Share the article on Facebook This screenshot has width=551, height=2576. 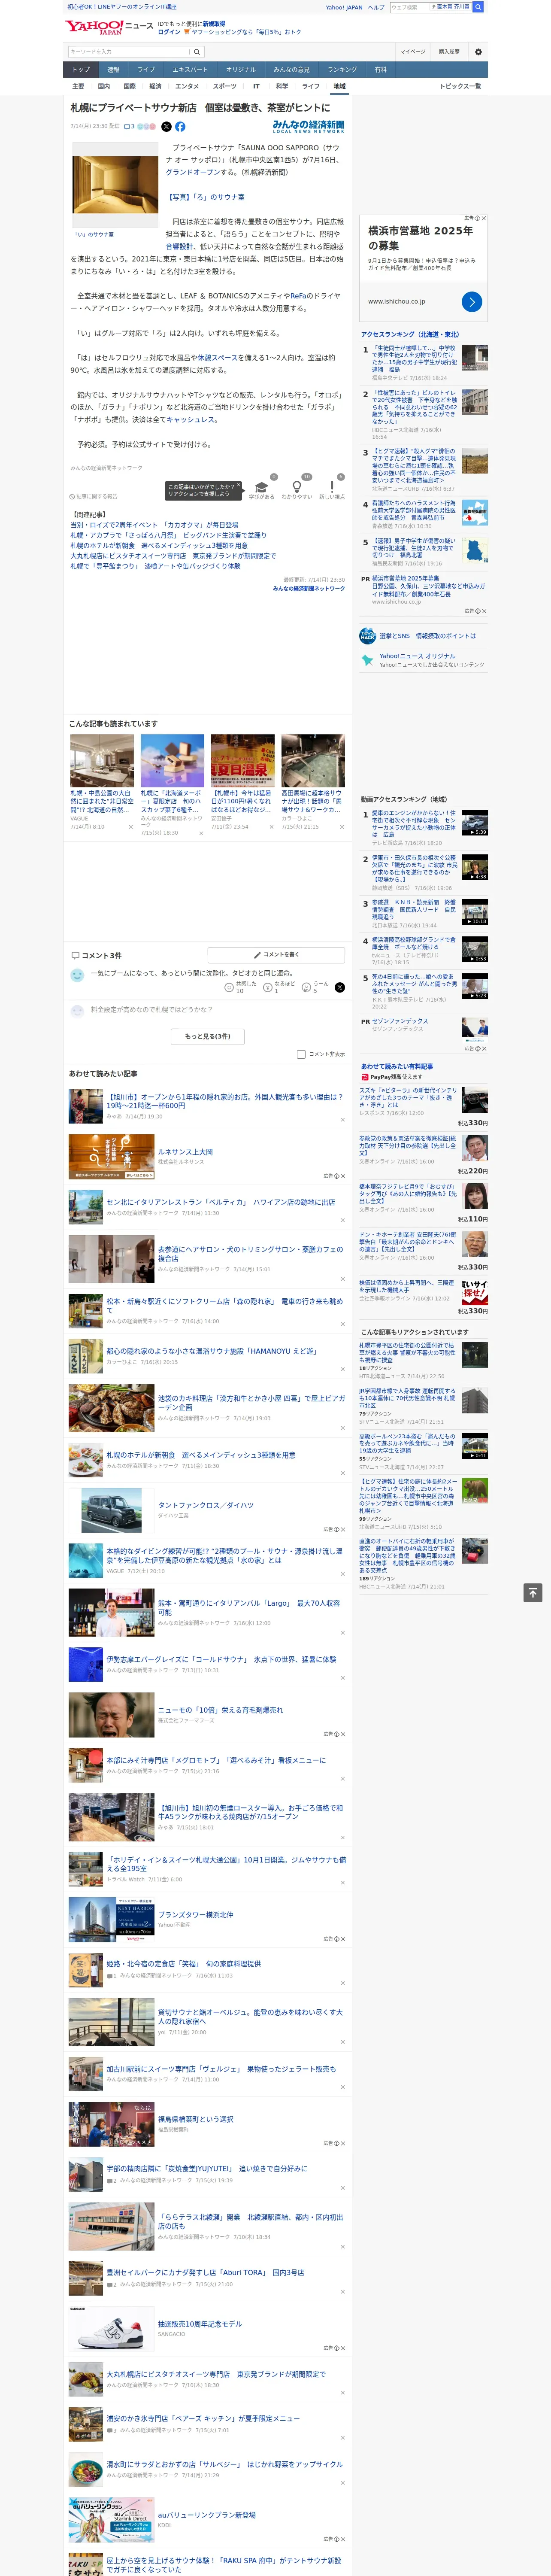(x=180, y=127)
